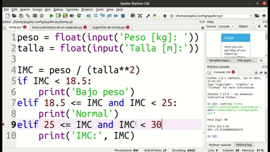This screenshot has height=152, width=270.
Task: Stop debugging with the blue square icon
Action: click(x=123, y=16)
